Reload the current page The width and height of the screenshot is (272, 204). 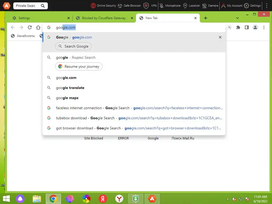click(30, 27)
